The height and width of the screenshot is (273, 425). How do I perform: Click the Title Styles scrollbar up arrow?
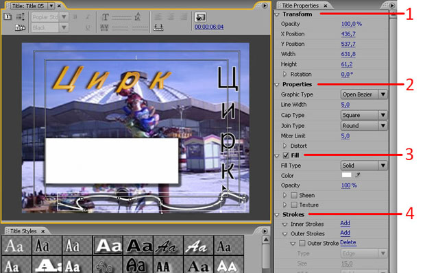click(x=266, y=239)
